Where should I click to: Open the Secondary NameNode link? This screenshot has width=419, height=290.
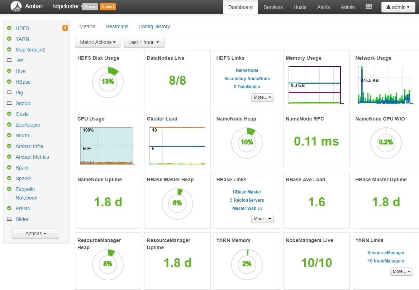[247, 79]
